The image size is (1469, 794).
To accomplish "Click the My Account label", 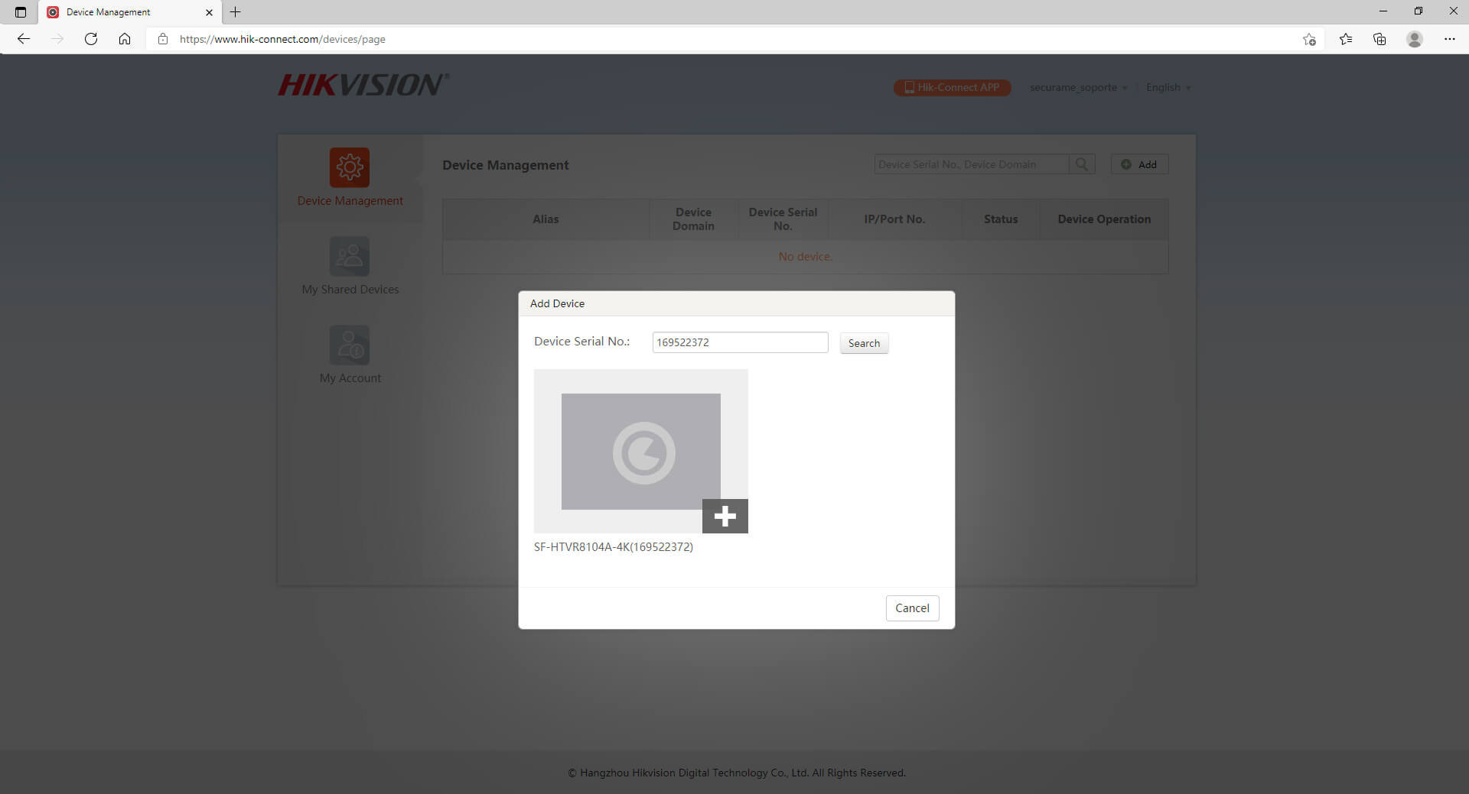I will tap(350, 378).
